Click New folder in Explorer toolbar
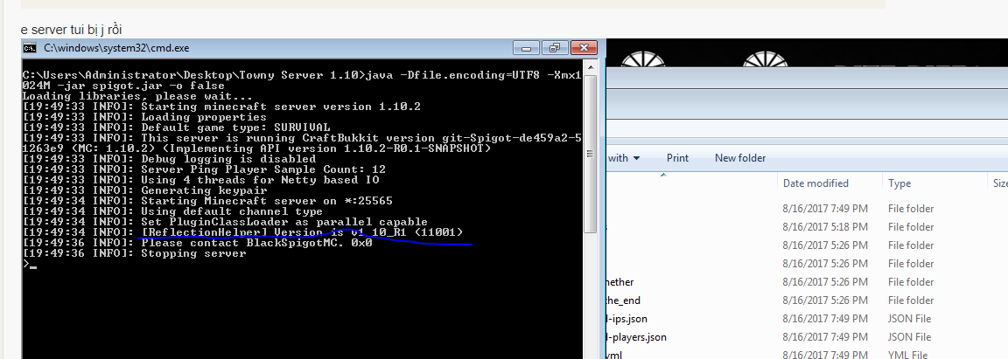1008x359 pixels. pyautogui.click(x=740, y=158)
